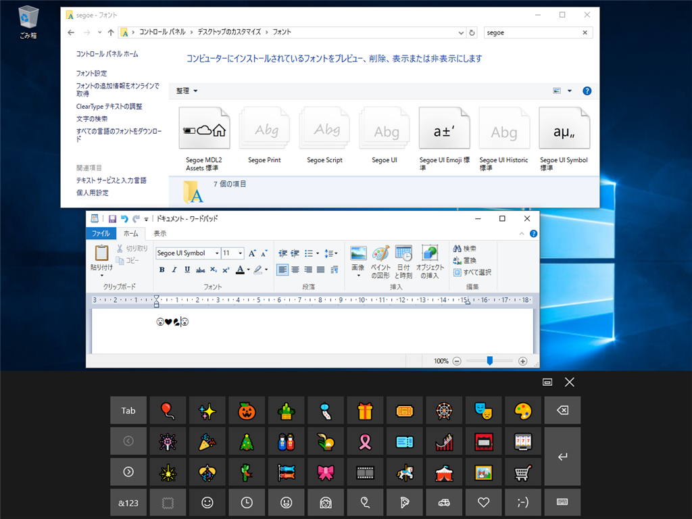Click デスクトップのカスタマイズ in the breadcrumb
Image resolution: width=692 pixels, height=519 pixels.
(229, 32)
